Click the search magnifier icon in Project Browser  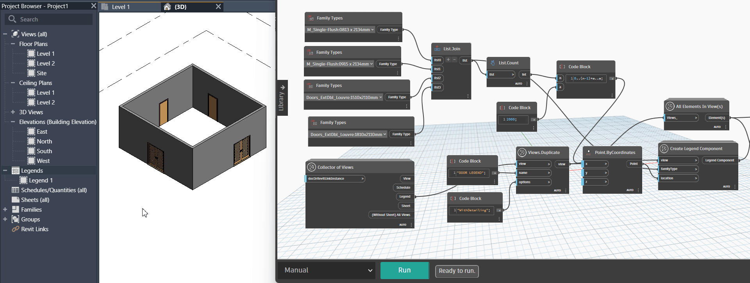(12, 19)
